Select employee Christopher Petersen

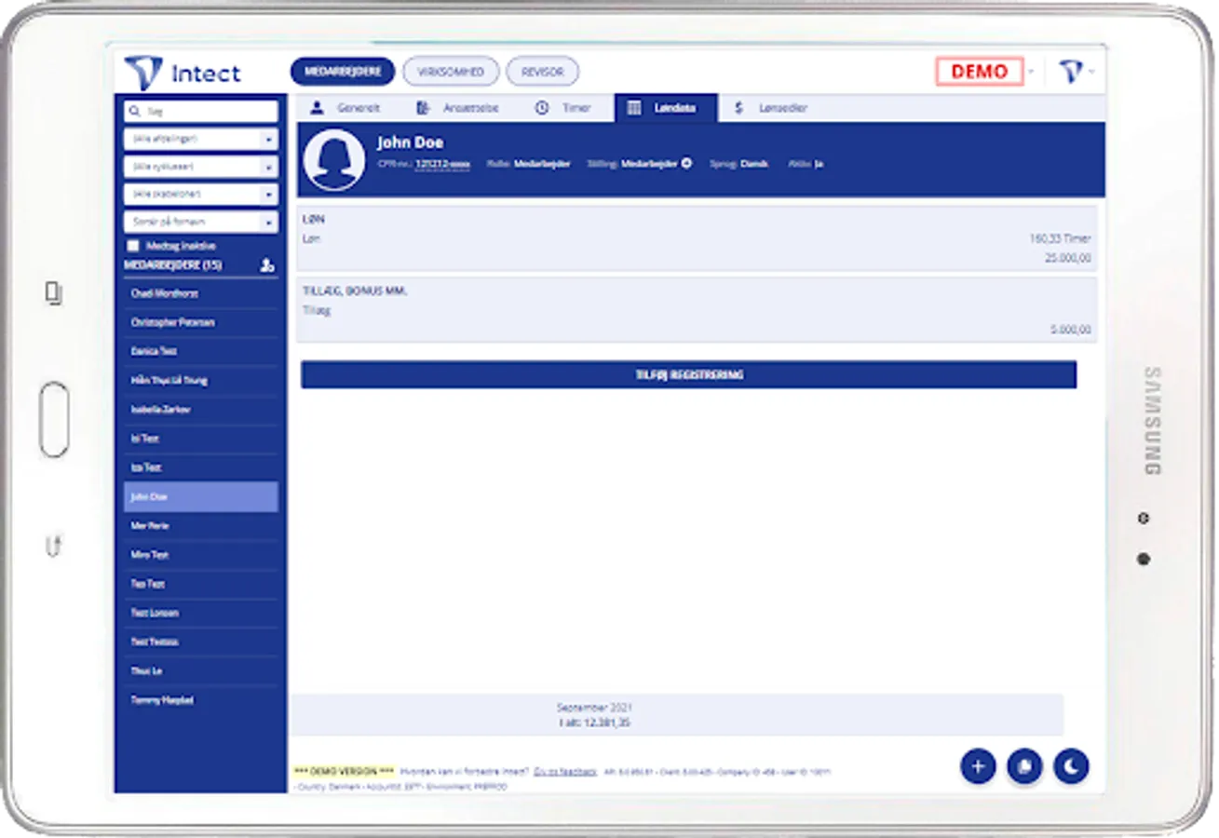pos(200,322)
